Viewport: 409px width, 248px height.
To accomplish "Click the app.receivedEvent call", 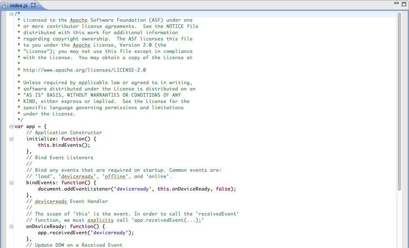I will [x=63, y=232].
